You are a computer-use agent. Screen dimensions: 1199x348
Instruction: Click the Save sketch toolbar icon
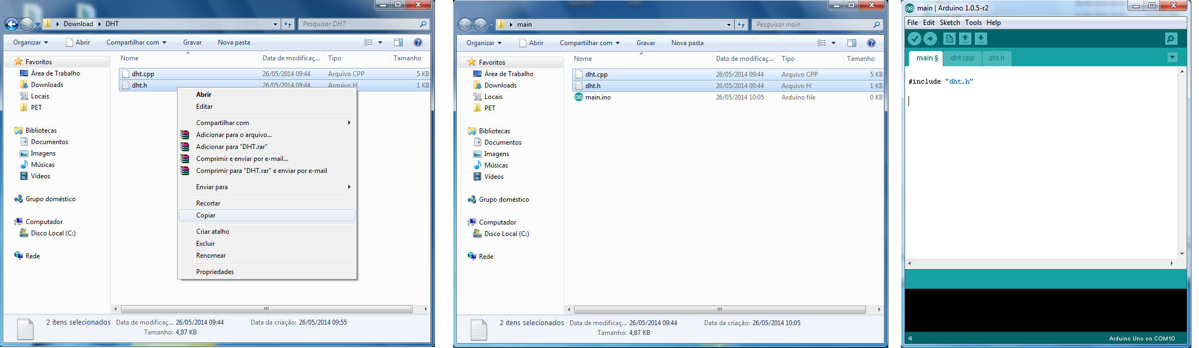click(x=980, y=39)
